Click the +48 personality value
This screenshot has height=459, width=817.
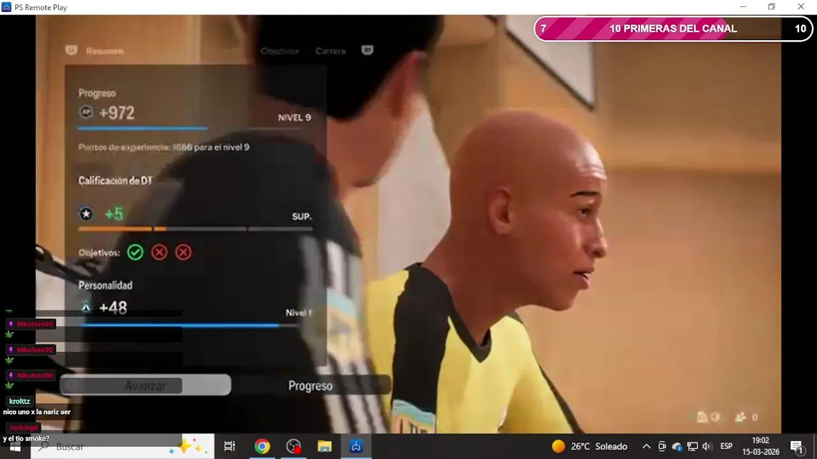[x=113, y=307]
